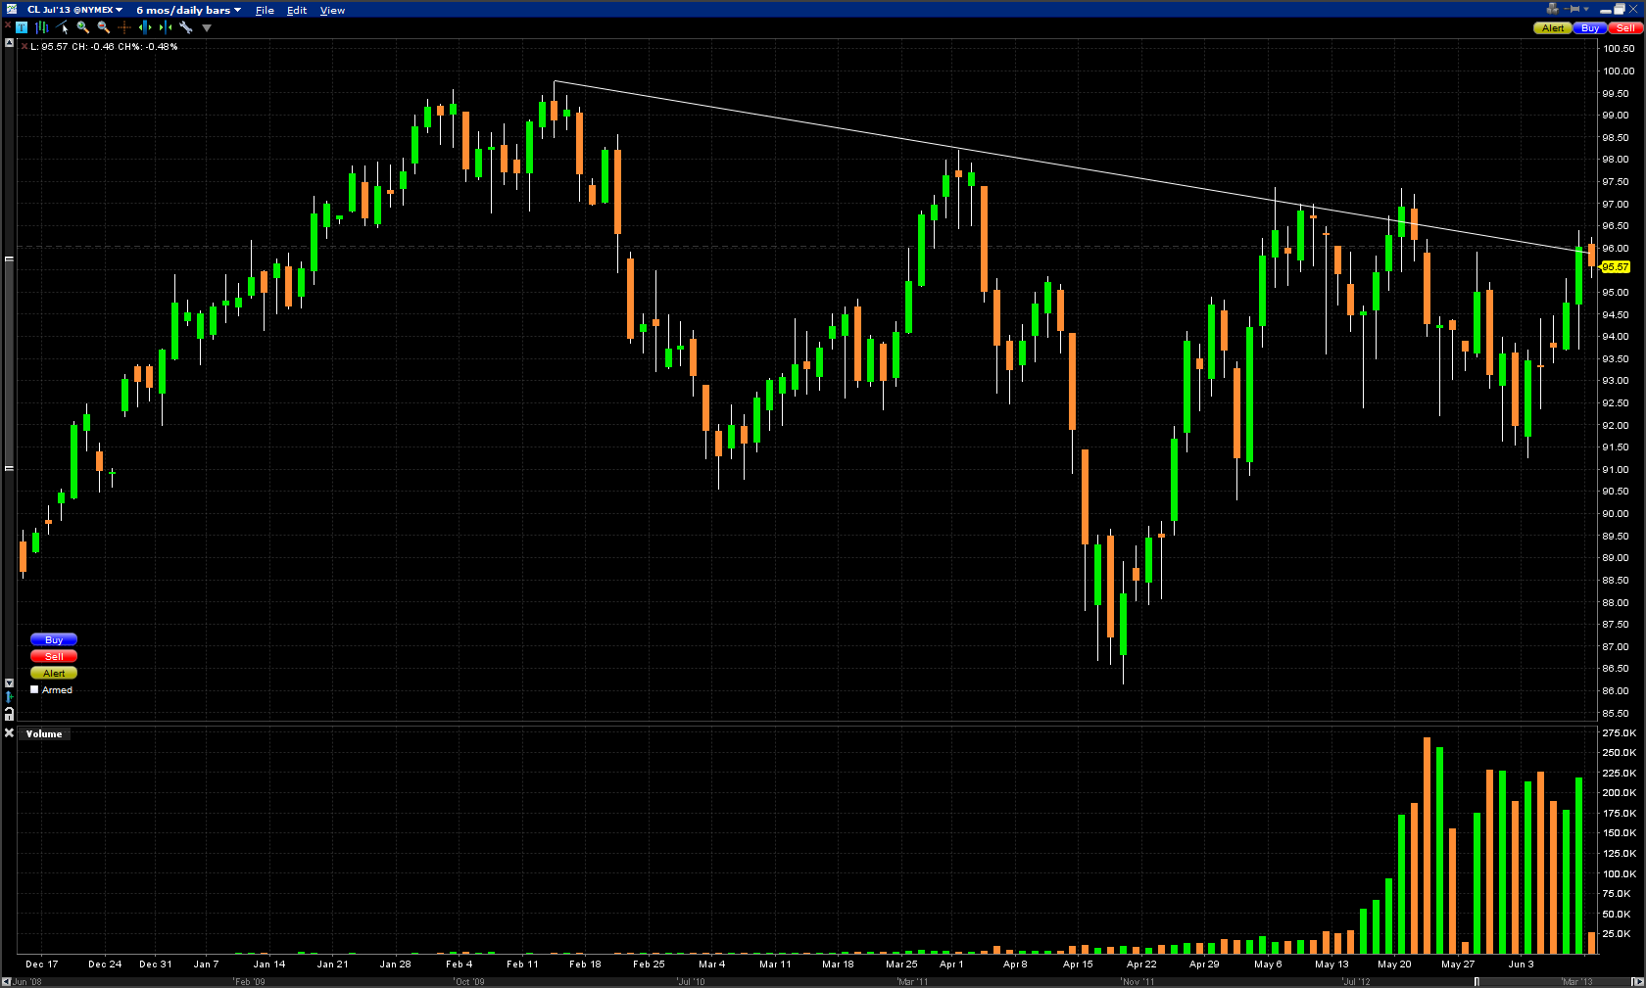The image size is (1646, 988).
Task: Zoom out with the minus magnifier
Action: coord(104,27)
